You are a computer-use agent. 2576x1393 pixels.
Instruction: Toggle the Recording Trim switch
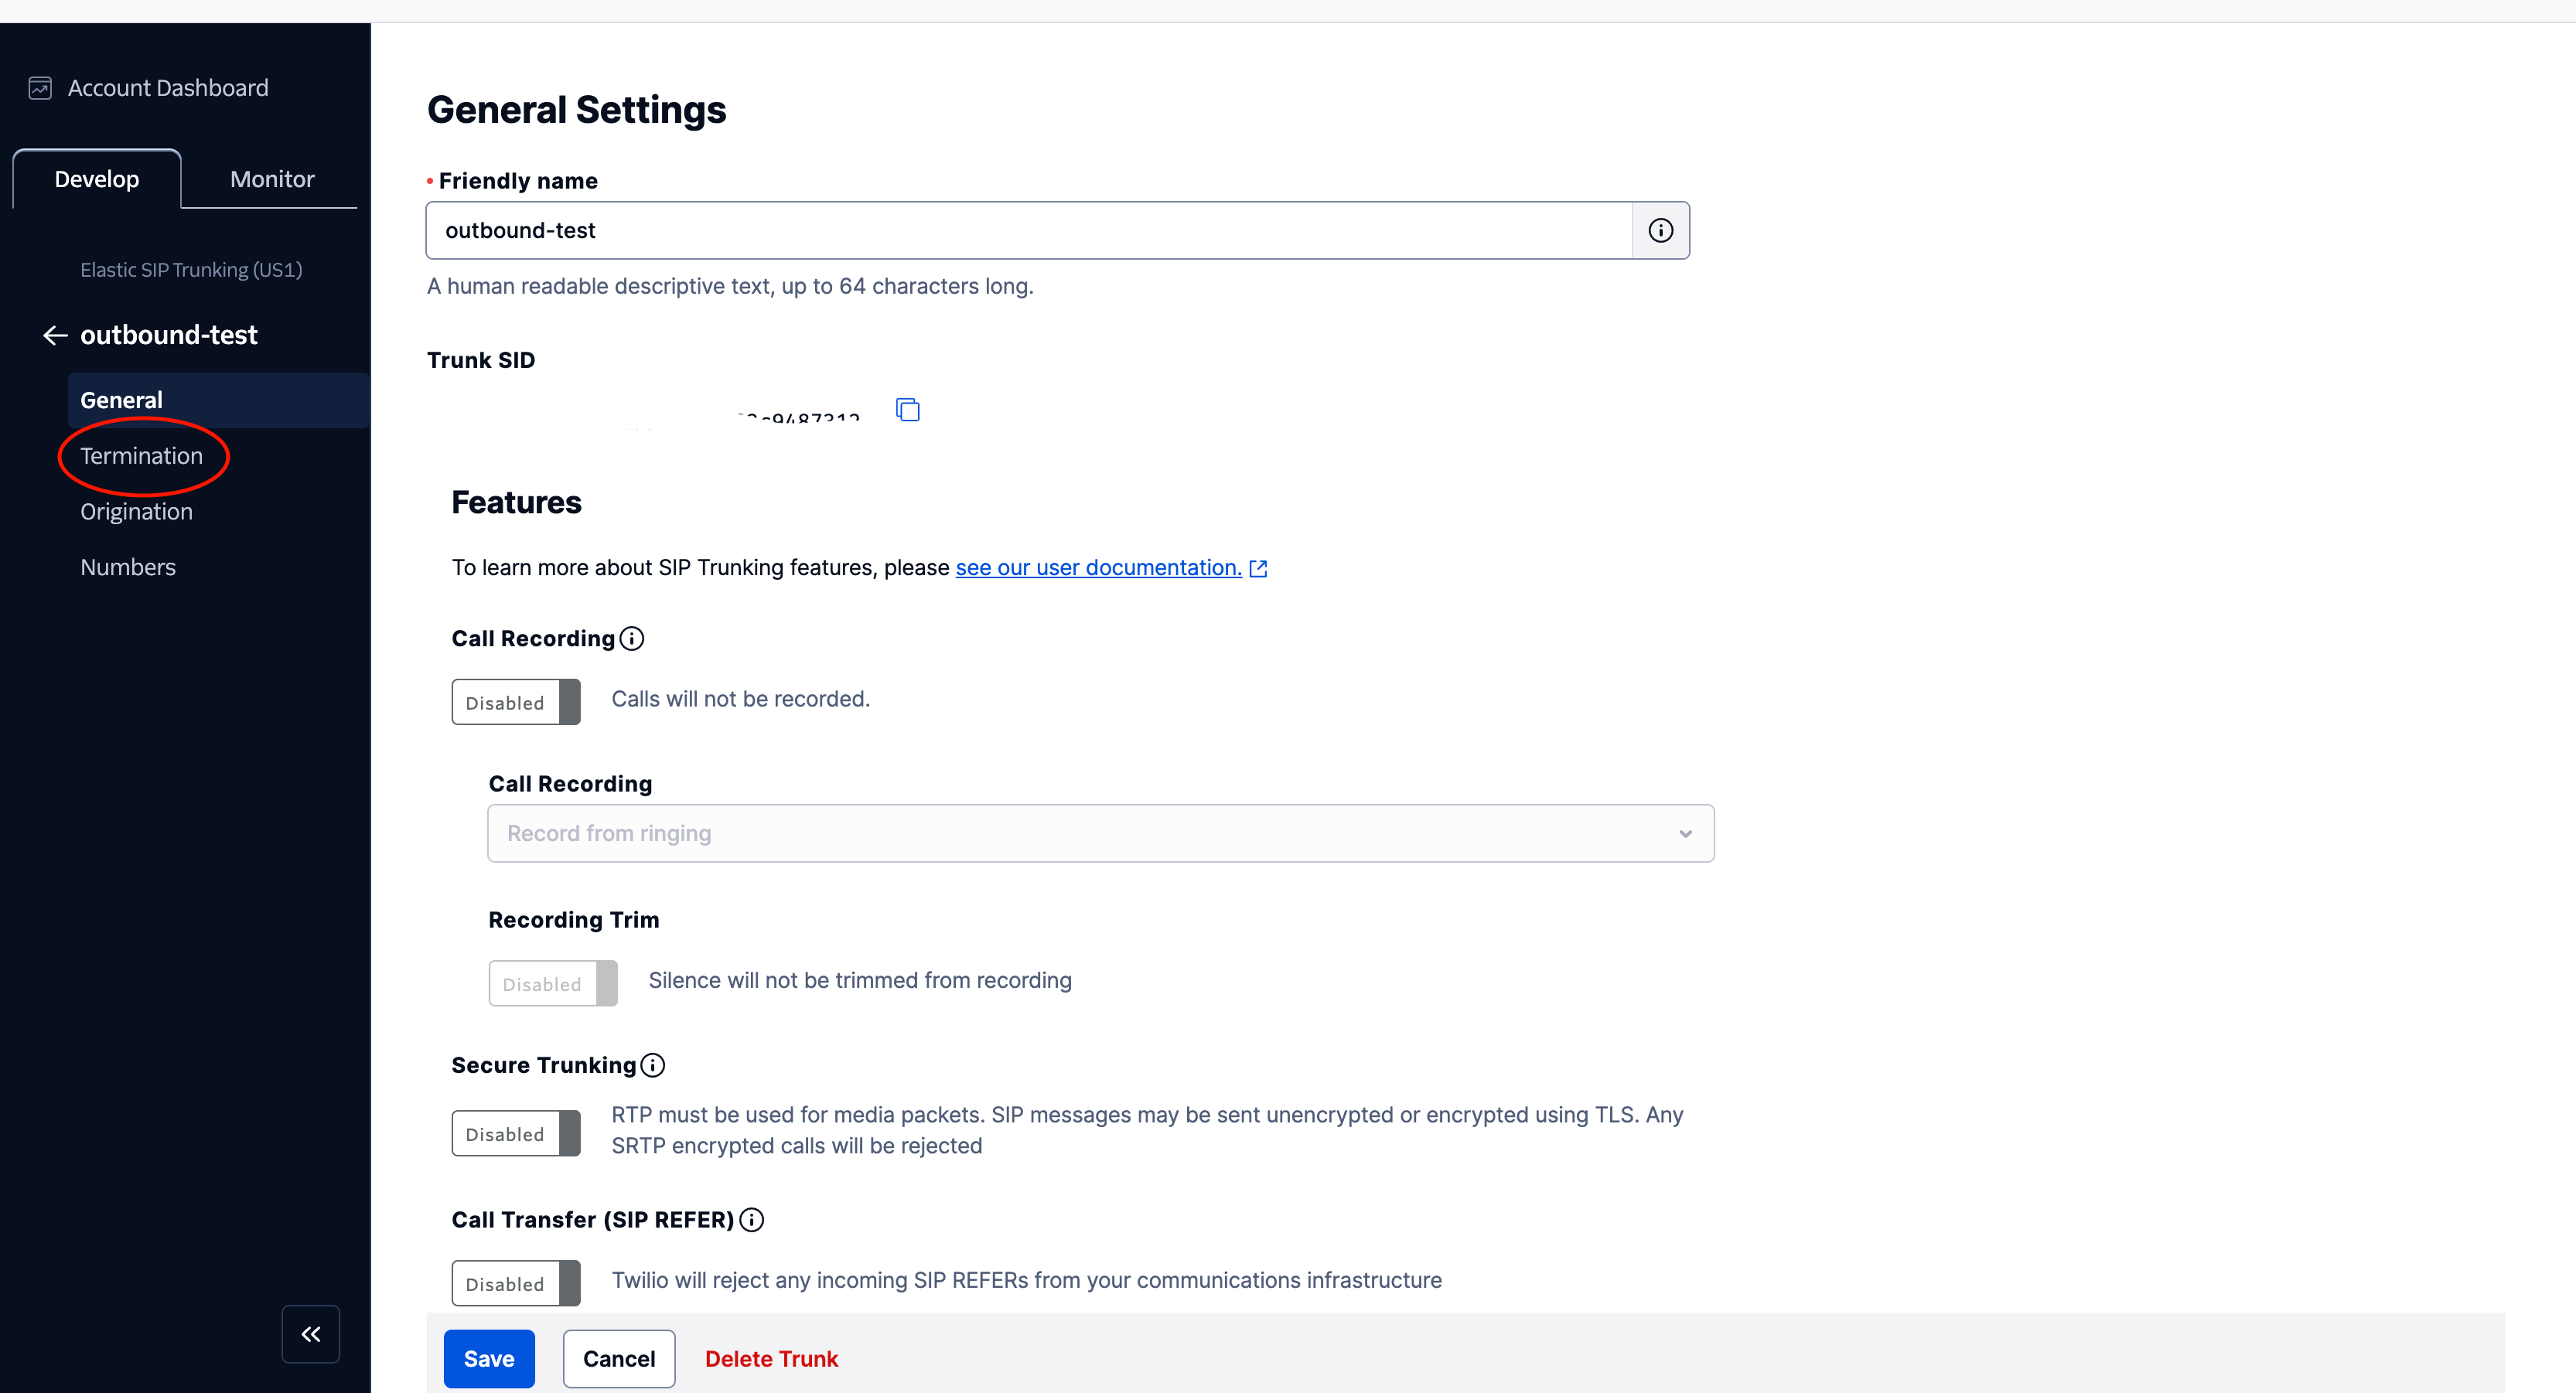553,984
